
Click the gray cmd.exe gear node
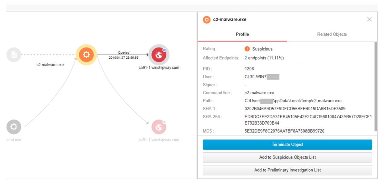point(14,127)
